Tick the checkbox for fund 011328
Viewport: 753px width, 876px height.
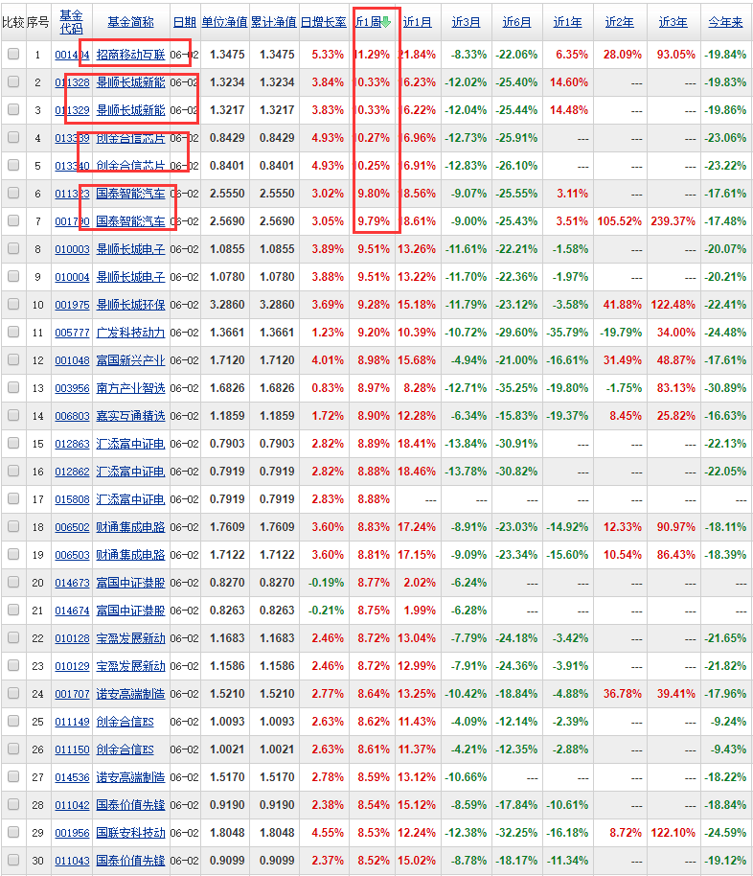click(13, 81)
